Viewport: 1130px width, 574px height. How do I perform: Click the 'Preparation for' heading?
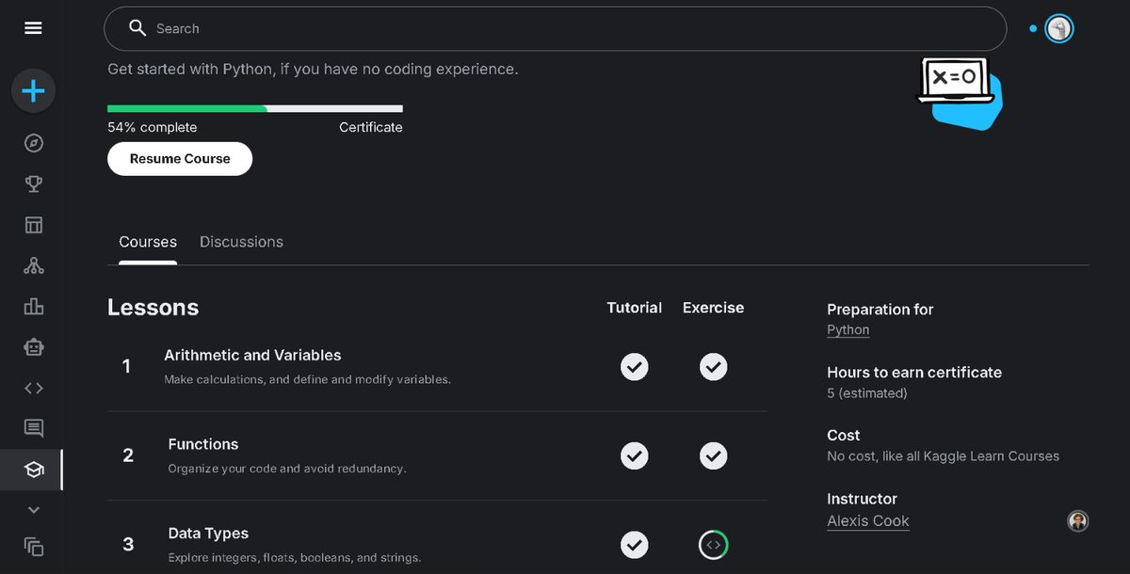(880, 310)
